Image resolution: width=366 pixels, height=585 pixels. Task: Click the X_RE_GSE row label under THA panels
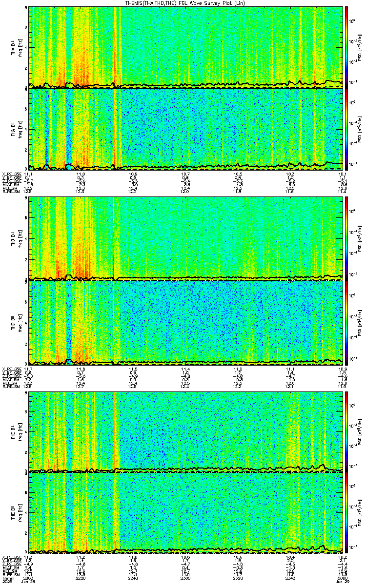click(10, 174)
